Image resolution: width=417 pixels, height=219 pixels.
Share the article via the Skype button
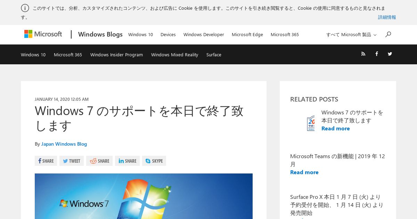pos(154,161)
